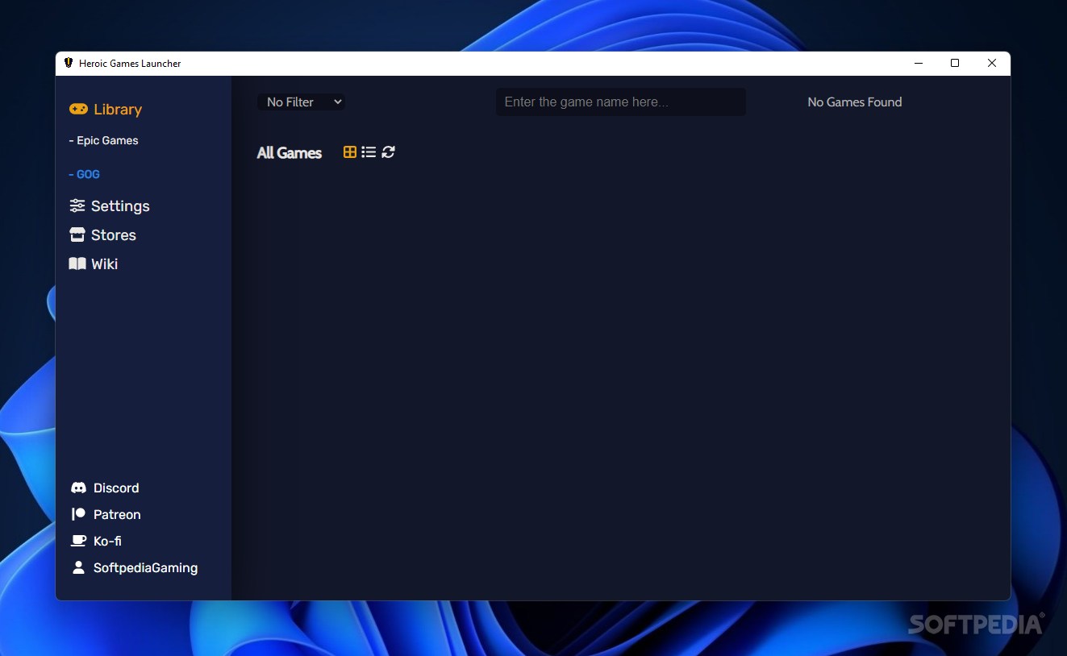Open the Patreon link
Viewport: 1067px width, 656px height.
[117, 515]
